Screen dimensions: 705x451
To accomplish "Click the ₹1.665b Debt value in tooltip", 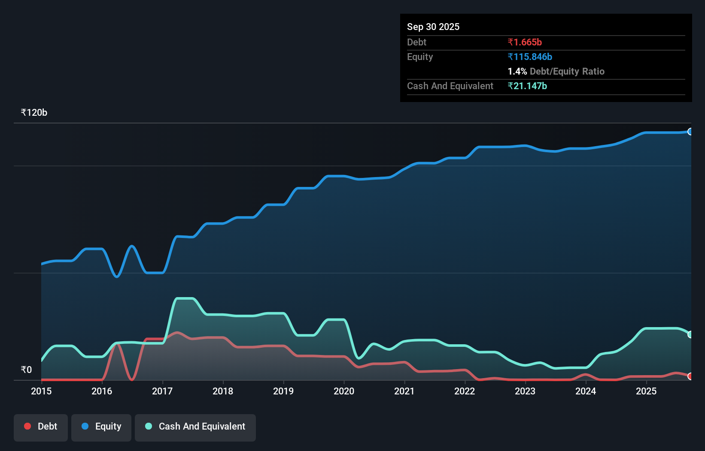I will 525,42.
